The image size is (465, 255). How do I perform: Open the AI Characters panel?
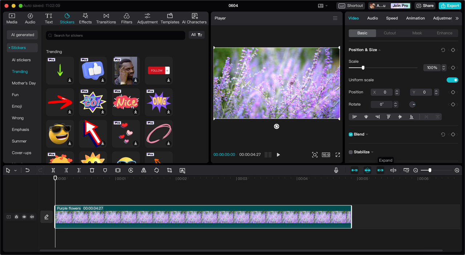pos(194,18)
